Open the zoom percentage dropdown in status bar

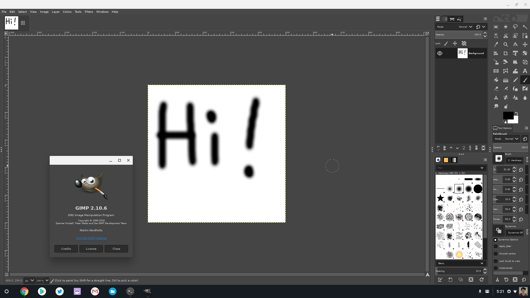47,280
